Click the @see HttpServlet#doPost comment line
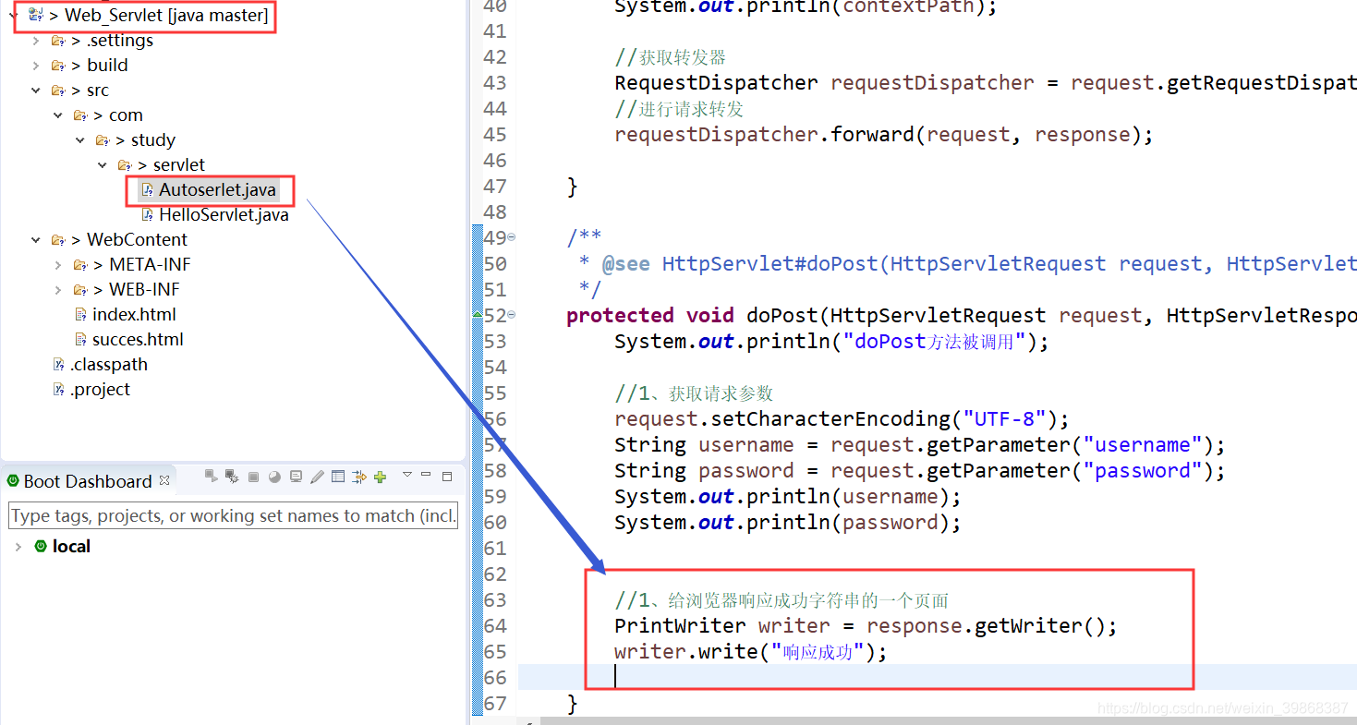1357x725 pixels. click(x=966, y=264)
